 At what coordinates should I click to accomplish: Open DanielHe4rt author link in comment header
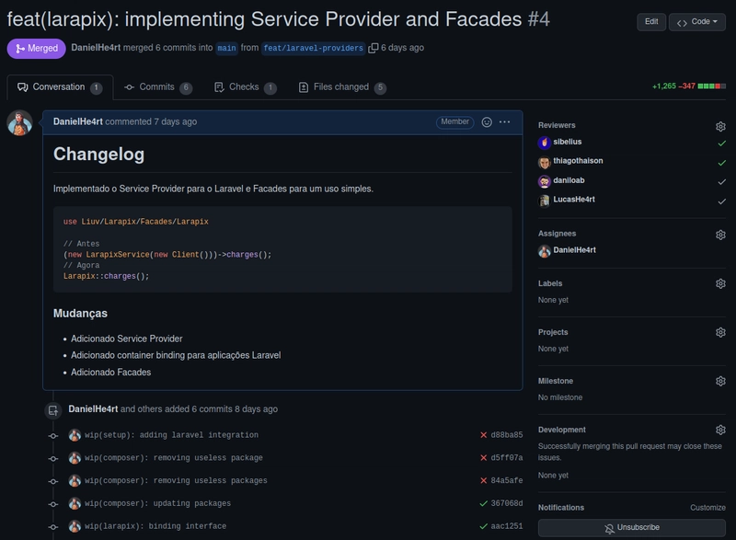coord(77,122)
